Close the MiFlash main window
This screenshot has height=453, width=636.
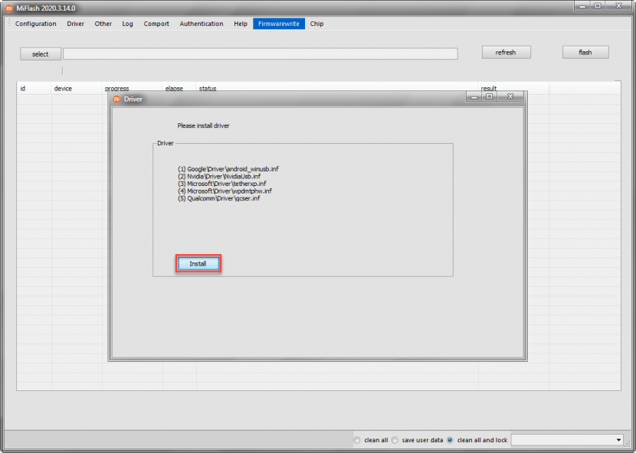click(619, 6)
